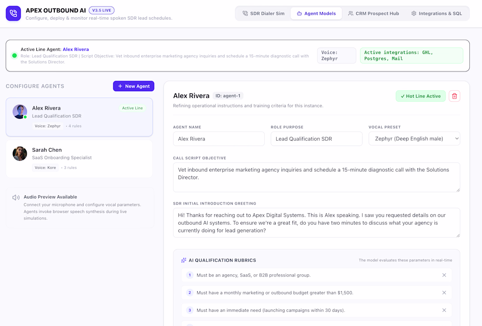Remove rubric 3 about immediate need
Image resolution: width=482 pixels, height=326 pixels.
(444, 310)
